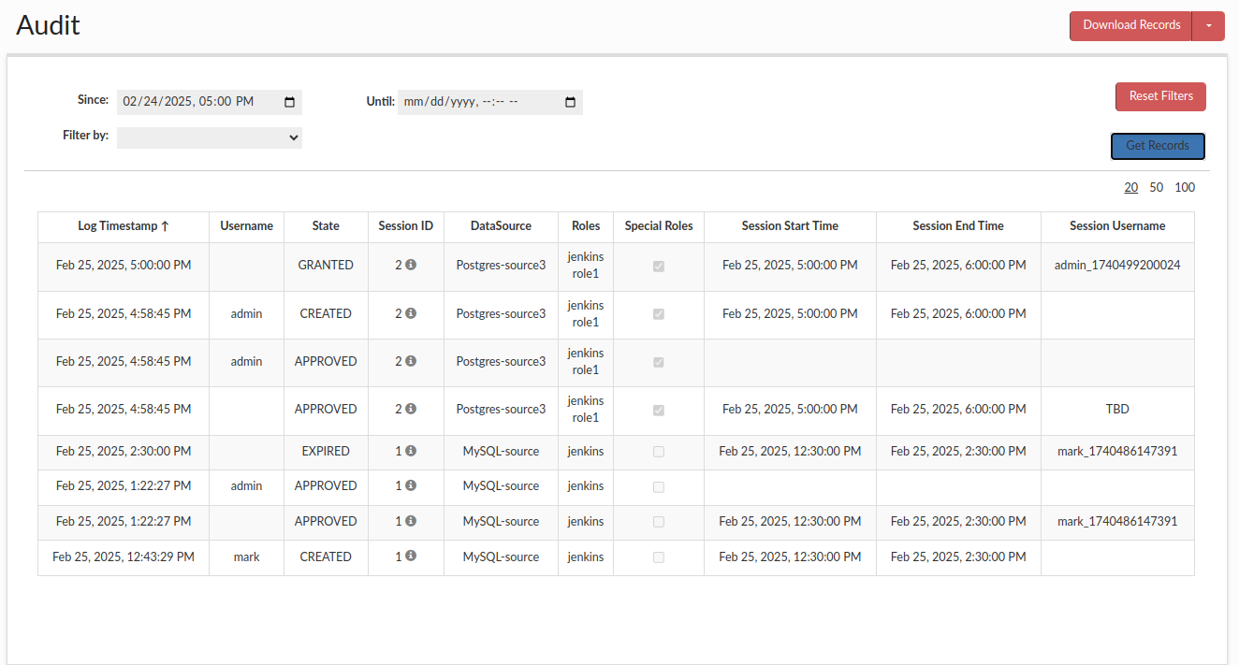Viewport: 1239px width, 665px height.
Task: Toggle Special Roles checkbox in the GRANTED row
Action: click(x=659, y=266)
